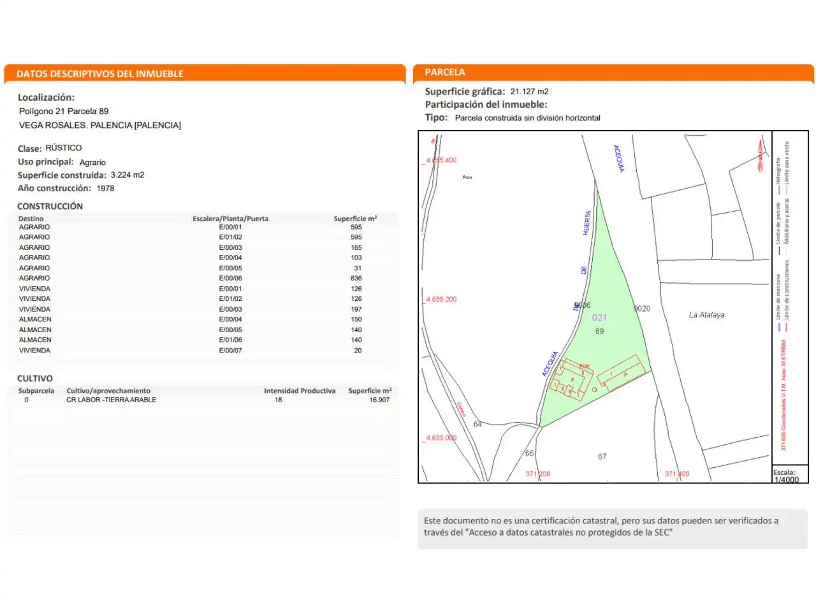Click "Superficie m²" header in the construction table

click(355, 219)
